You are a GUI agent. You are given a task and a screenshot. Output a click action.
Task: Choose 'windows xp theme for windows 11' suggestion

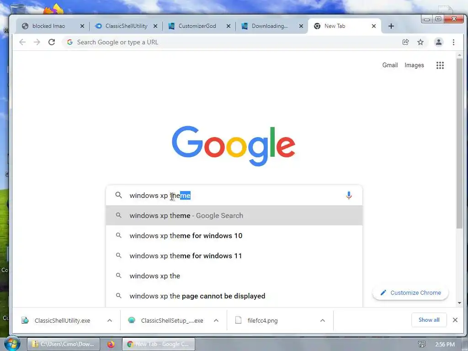coord(234,256)
